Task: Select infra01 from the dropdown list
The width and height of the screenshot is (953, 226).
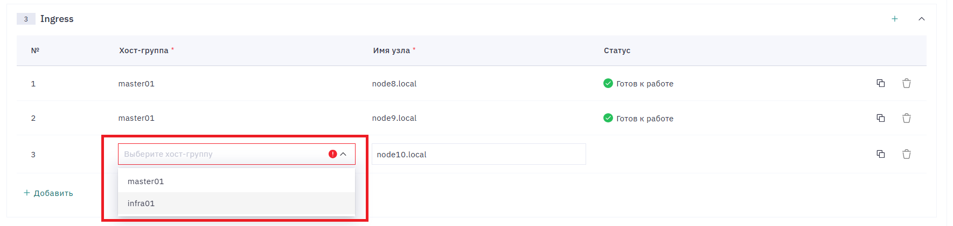Action: pos(236,203)
